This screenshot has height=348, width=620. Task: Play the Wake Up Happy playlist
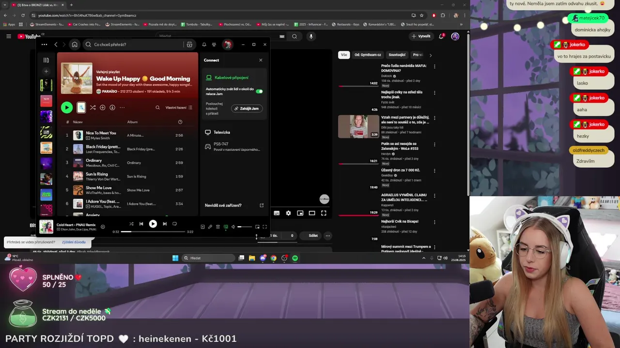(67, 108)
